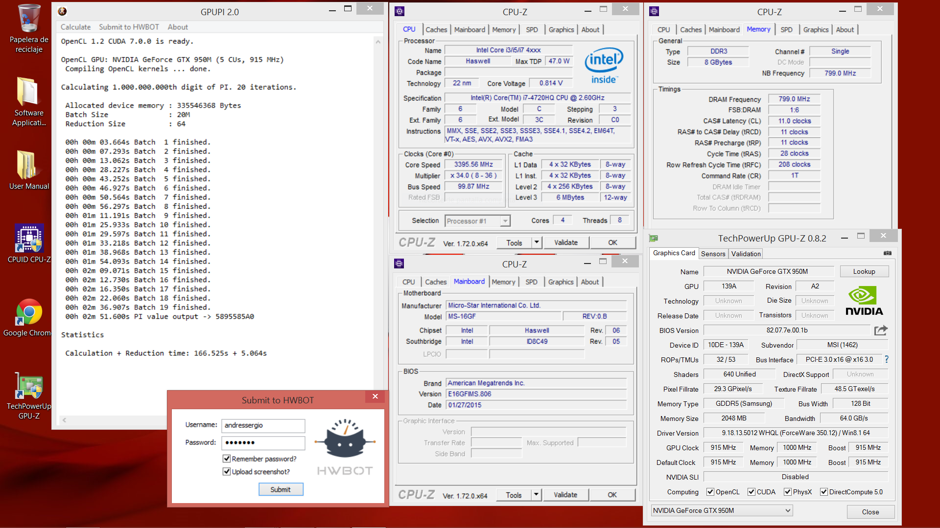Toggle Remember password checkbox

pyautogui.click(x=227, y=459)
